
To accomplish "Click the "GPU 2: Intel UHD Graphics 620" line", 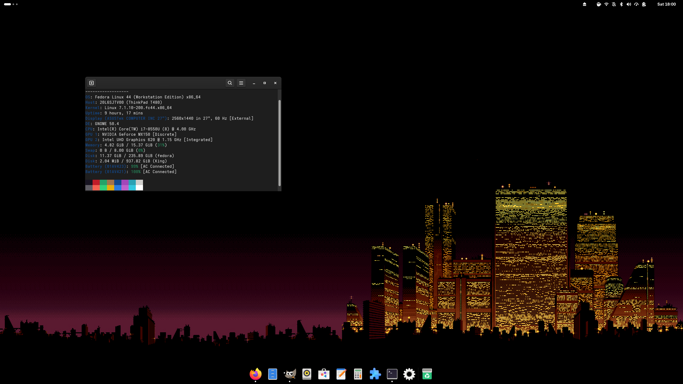I will coord(149,140).
